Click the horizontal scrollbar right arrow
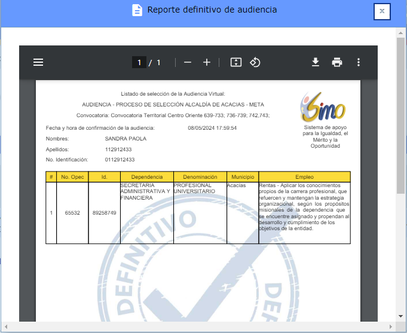The width and height of the screenshot is (407, 333). coord(392,327)
